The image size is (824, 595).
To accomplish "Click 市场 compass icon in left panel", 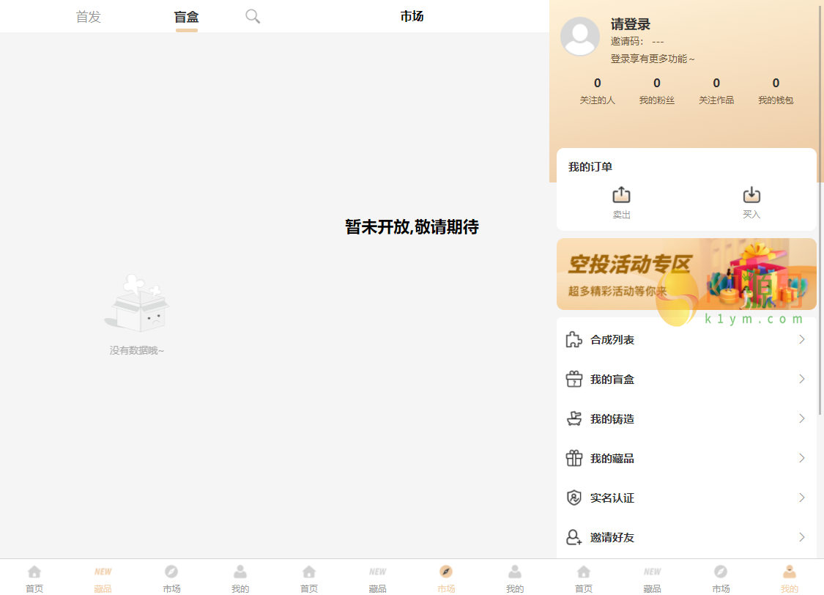I will 171,572.
